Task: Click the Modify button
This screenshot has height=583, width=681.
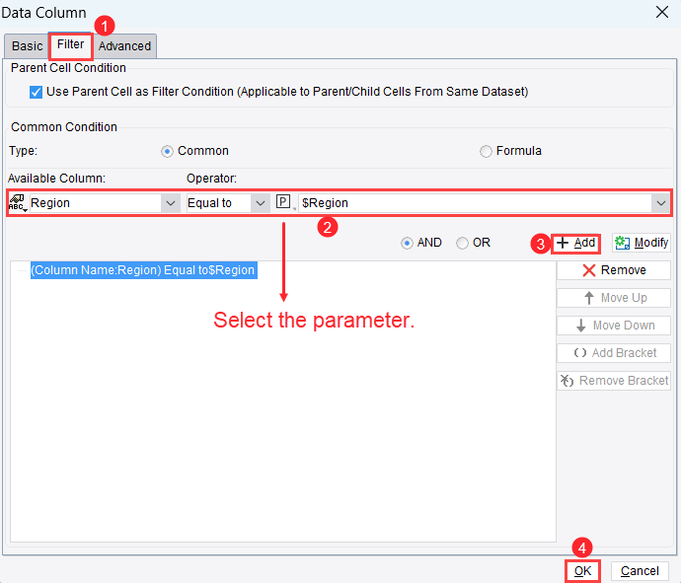Action: point(642,243)
